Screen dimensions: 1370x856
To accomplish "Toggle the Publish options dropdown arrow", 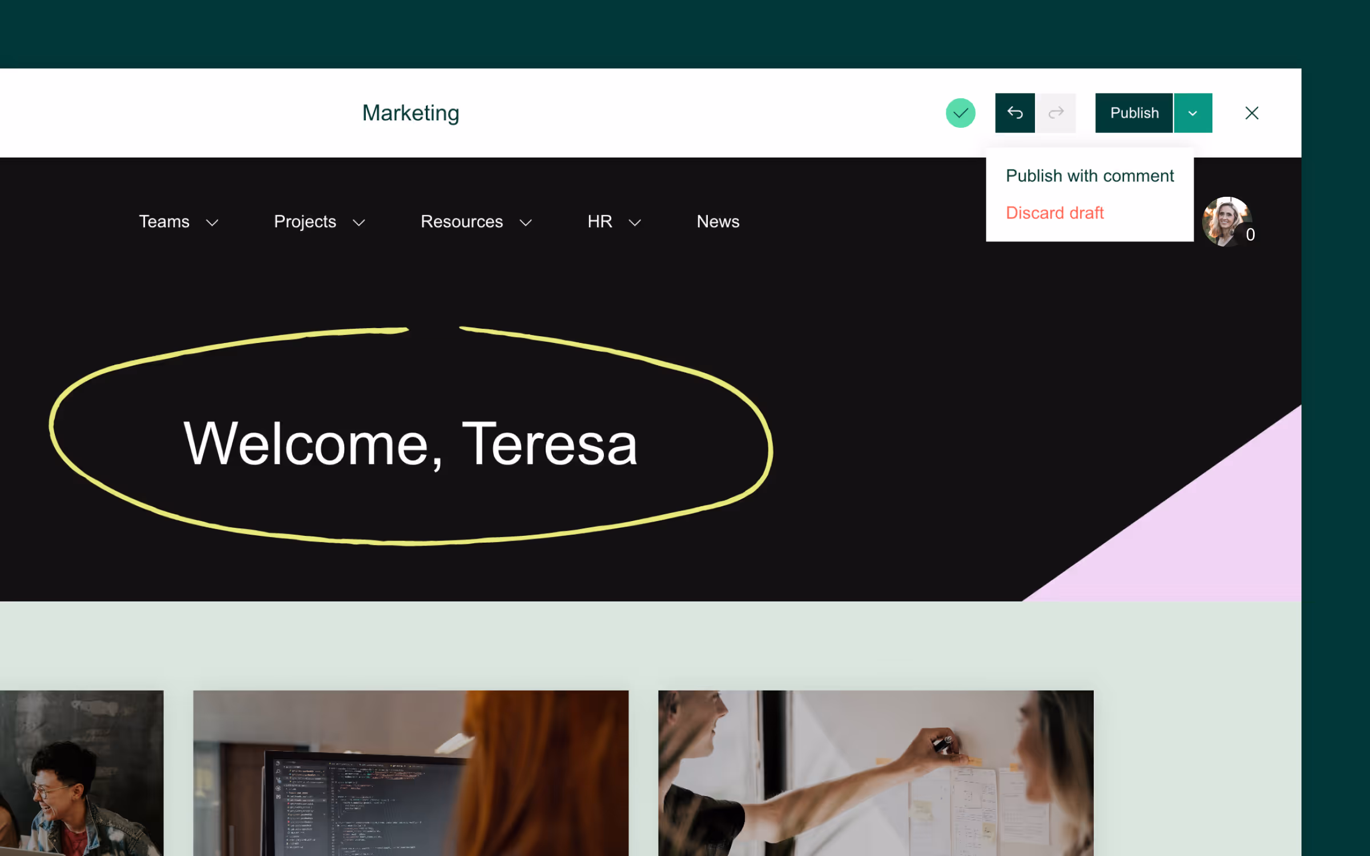I will coord(1192,113).
